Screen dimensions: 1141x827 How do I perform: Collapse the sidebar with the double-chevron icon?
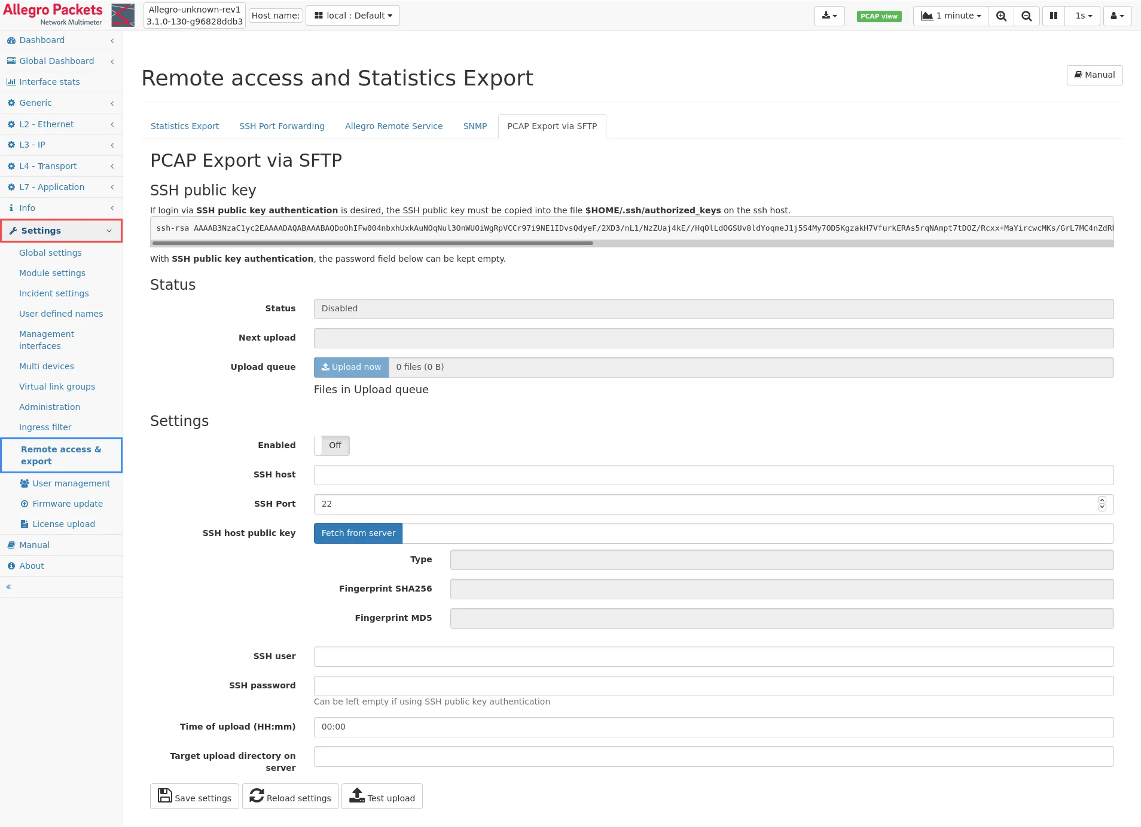coord(8,587)
